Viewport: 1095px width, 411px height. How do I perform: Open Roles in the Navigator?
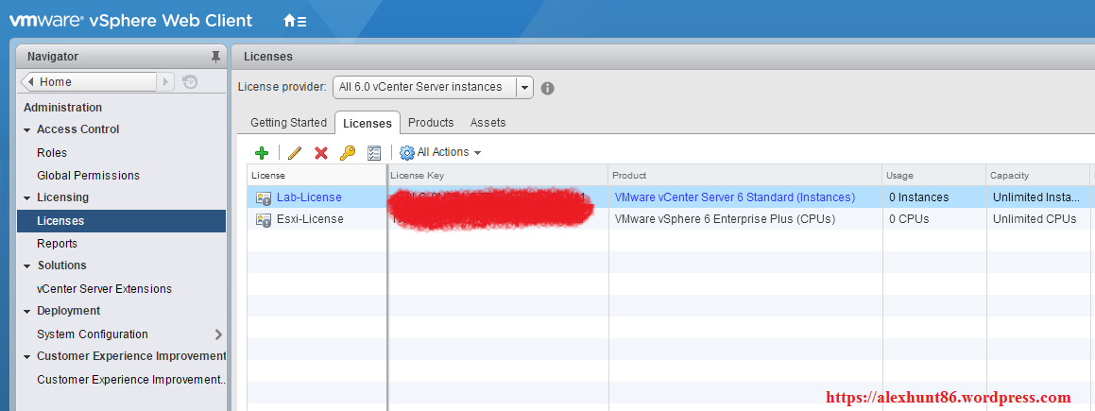coord(52,153)
